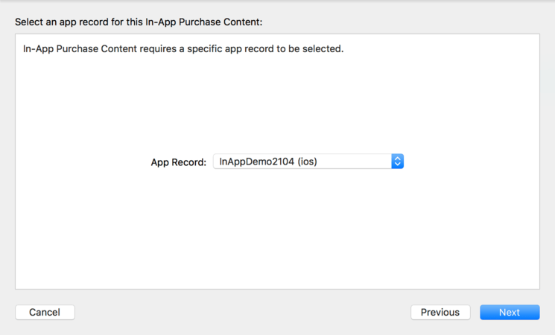Click the 'App Record:' label
The image size is (555, 335).
pyautogui.click(x=178, y=162)
